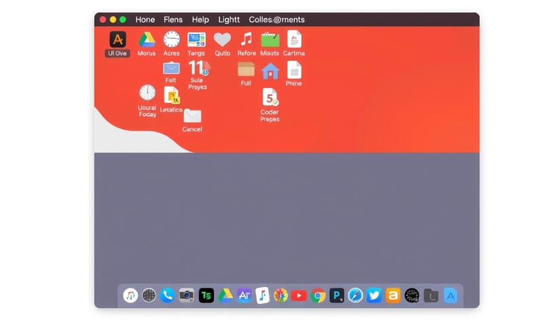
Task: Open the Acres clock icon
Action: point(172,39)
